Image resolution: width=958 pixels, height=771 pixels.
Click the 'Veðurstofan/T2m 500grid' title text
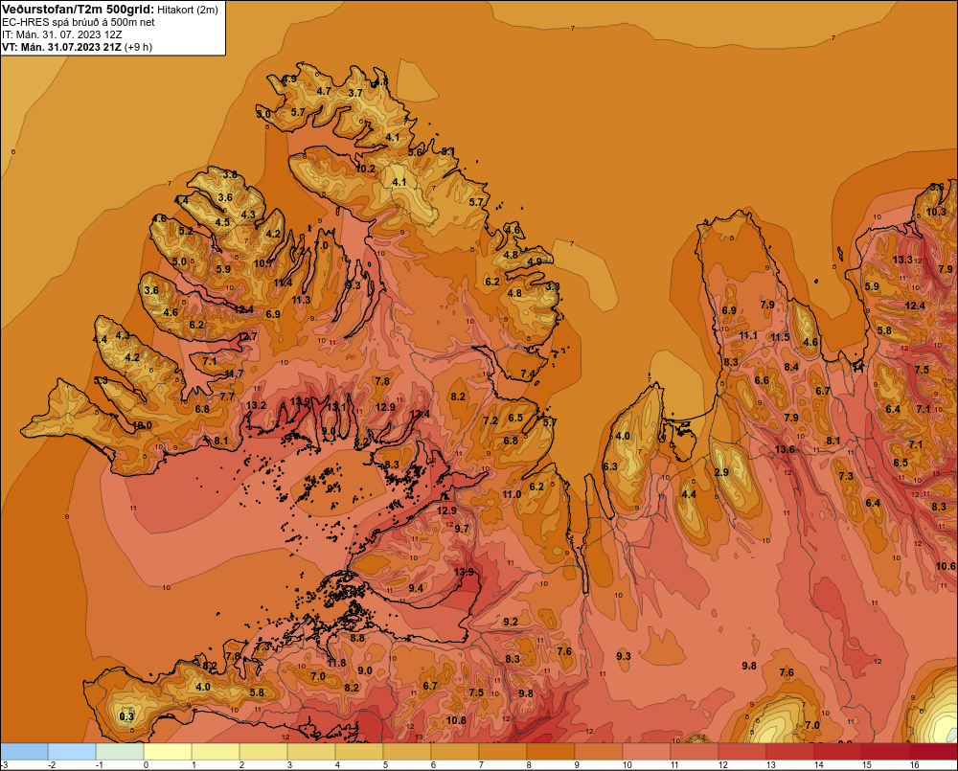point(78,10)
